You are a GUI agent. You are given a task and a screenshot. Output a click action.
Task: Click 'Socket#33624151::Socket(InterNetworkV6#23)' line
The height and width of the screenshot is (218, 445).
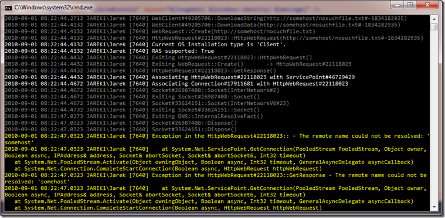147,103
